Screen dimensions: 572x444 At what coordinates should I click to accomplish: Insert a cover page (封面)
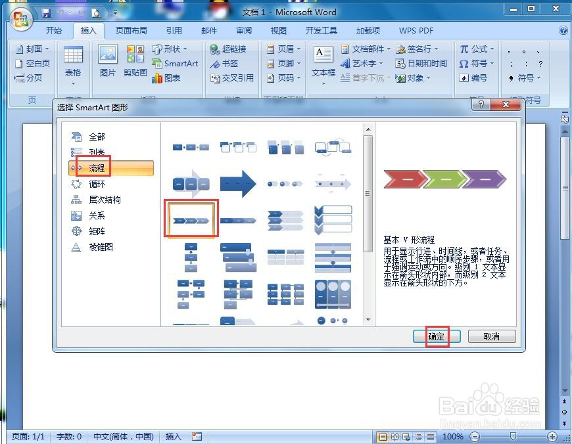click(x=32, y=49)
